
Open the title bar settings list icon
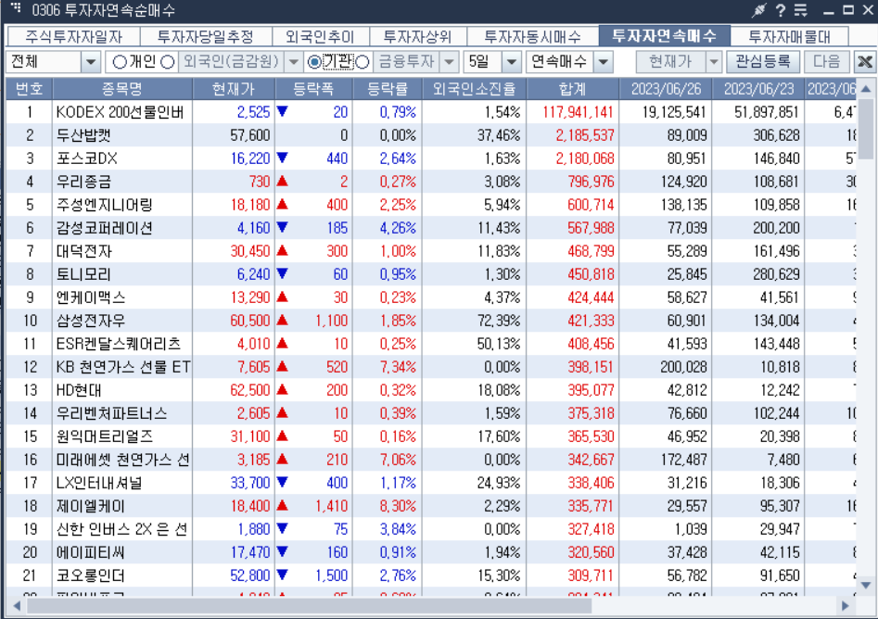tap(801, 10)
